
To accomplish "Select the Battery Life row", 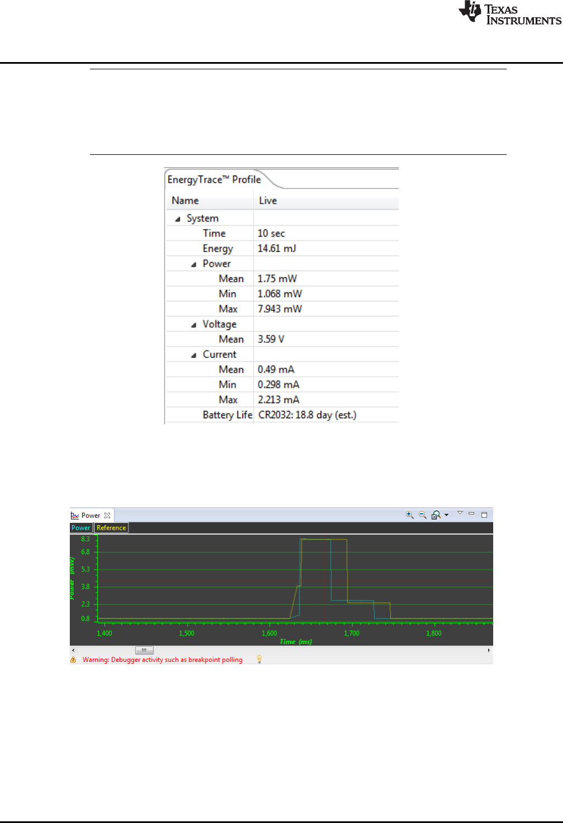I will (x=283, y=415).
